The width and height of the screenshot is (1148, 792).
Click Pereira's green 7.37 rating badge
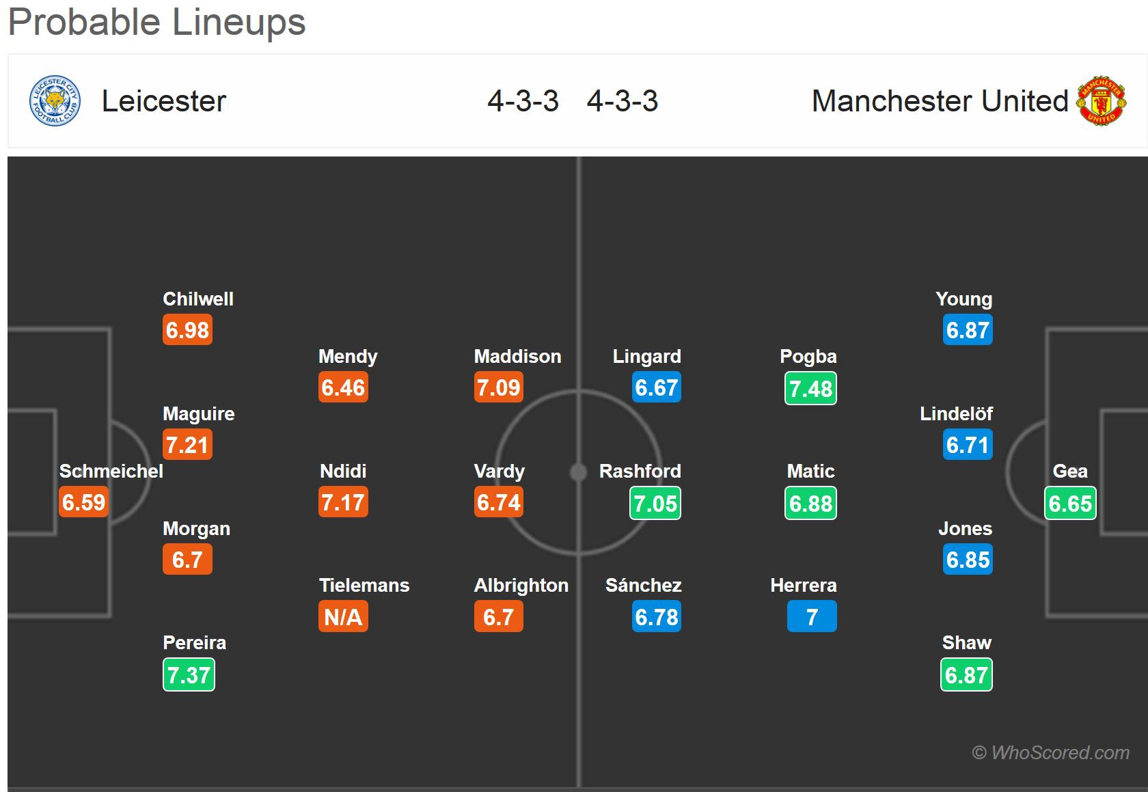pos(189,675)
